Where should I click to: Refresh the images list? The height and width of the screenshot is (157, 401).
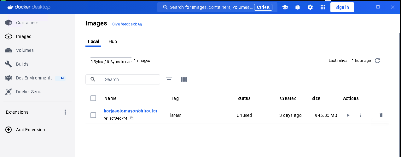(x=377, y=61)
